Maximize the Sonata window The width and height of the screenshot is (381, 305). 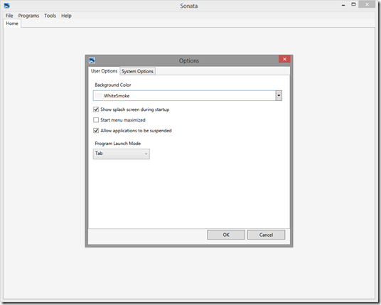click(x=353, y=4)
